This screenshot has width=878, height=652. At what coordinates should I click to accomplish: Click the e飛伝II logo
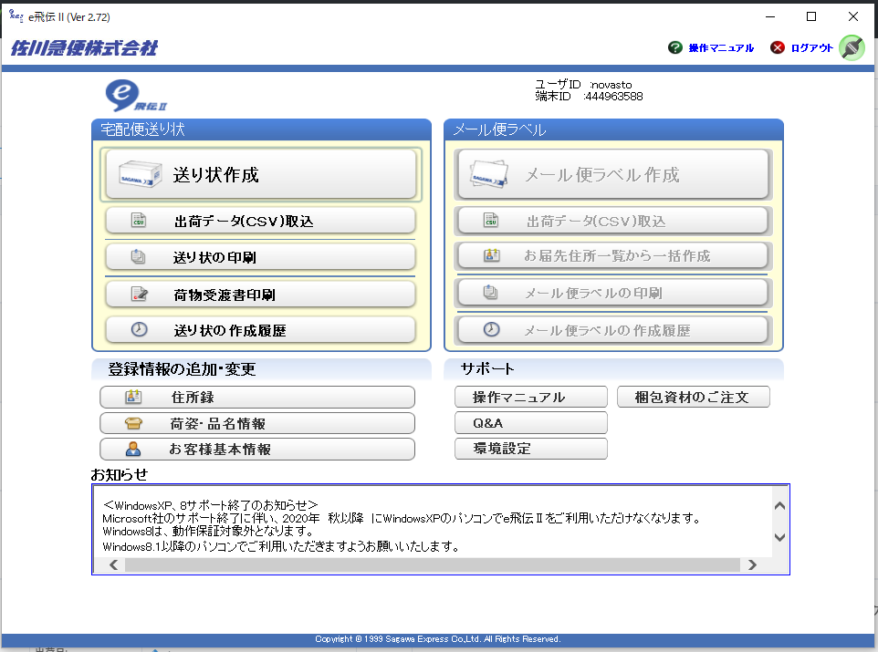click(x=134, y=96)
